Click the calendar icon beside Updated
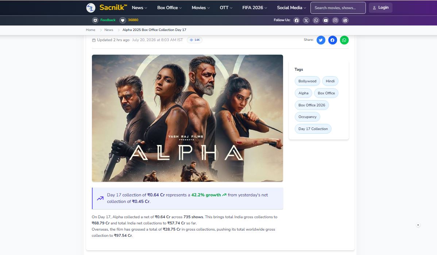The image size is (437, 255). coord(94,40)
